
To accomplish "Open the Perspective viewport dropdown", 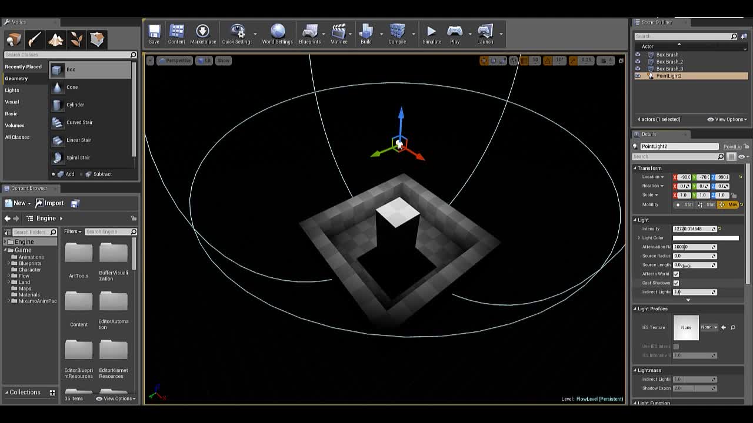I will (175, 61).
